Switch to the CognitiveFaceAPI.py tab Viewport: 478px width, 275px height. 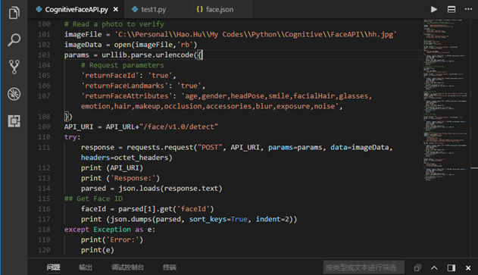pyautogui.click(x=77, y=9)
